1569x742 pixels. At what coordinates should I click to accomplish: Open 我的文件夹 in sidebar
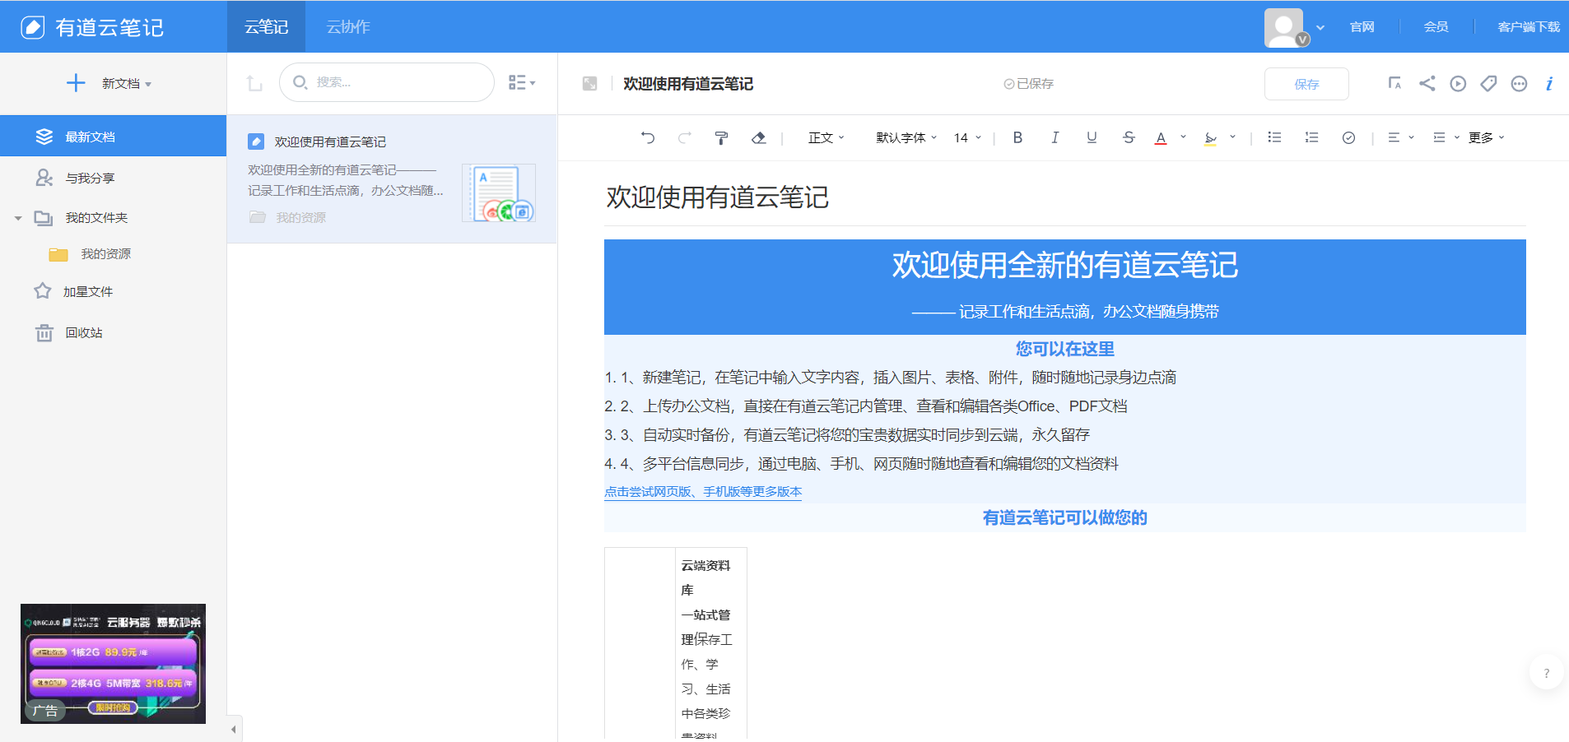96,218
